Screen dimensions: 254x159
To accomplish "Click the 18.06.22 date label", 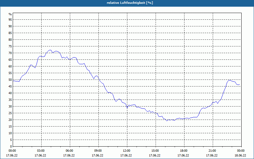I will pyautogui.click(x=240, y=156).
